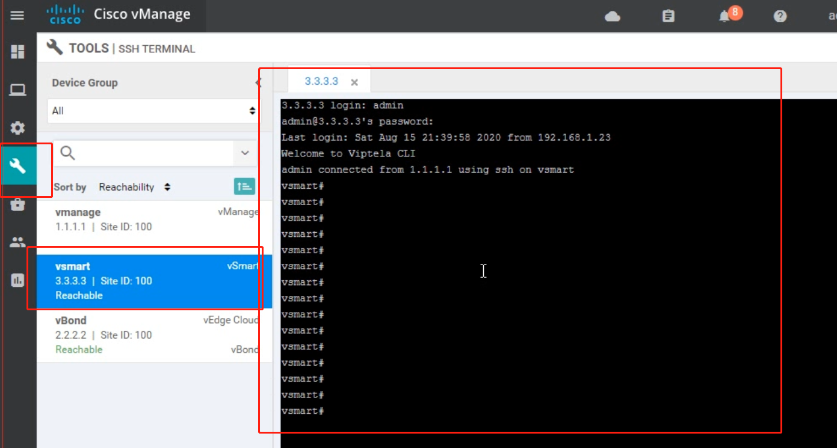Toggle the sort order button

click(x=244, y=186)
